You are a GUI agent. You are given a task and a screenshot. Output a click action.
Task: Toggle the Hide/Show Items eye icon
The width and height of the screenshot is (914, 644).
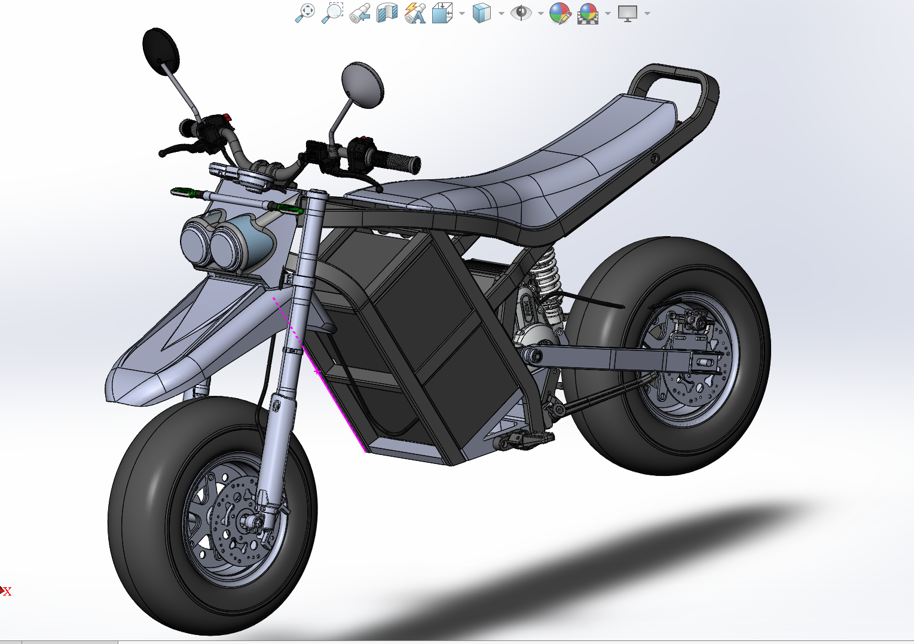pos(521,13)
